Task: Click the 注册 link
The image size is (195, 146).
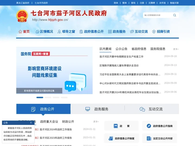Action: coord(142,3)
